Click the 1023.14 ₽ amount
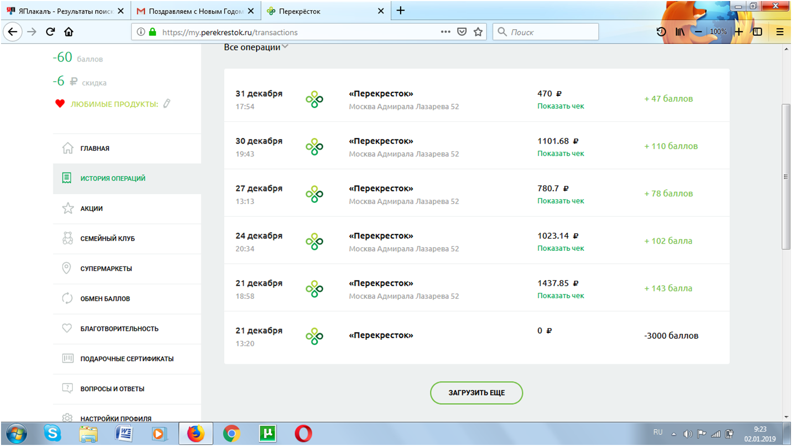The image size is (792, 446). click(558, 236)
